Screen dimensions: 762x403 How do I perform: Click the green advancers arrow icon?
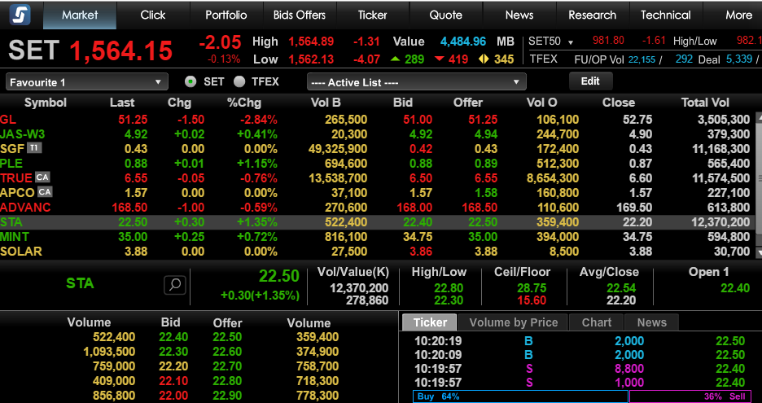coord(395,59)
